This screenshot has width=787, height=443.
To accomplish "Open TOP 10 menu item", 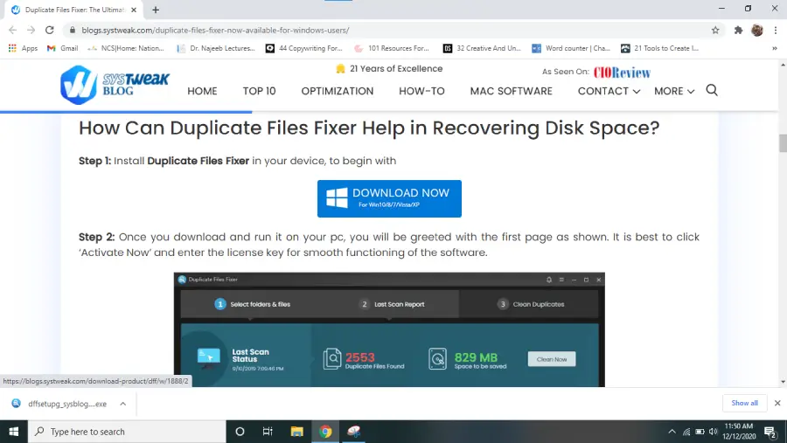I will (x=259, y=92).
